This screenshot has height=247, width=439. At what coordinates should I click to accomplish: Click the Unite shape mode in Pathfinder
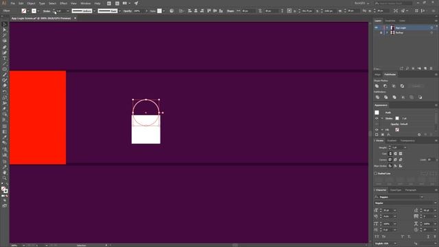[x=377, y=86]
